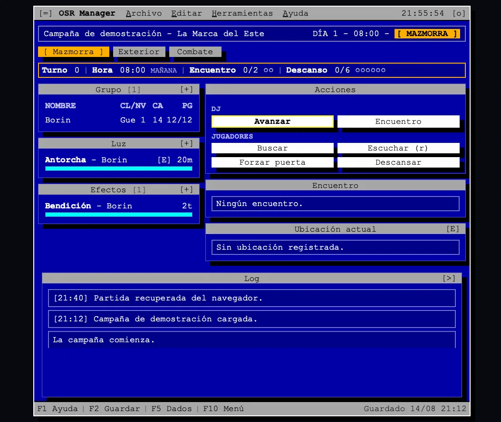
Task: Click the [o] icon beside the clock
Action: 459,13
